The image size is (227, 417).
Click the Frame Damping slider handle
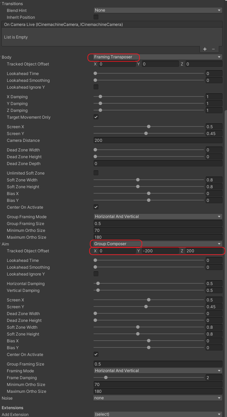(106, 377)
